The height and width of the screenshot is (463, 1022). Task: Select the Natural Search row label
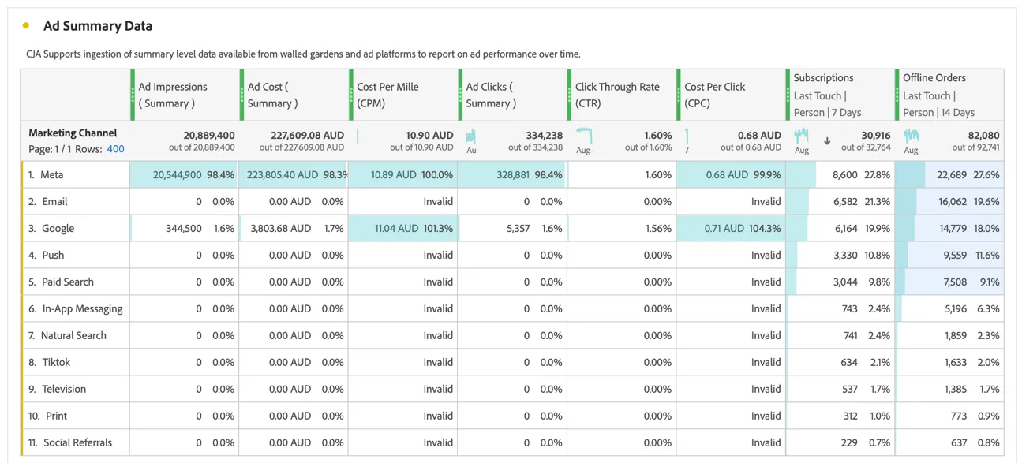pyautogui.click(x=73, y=335)
